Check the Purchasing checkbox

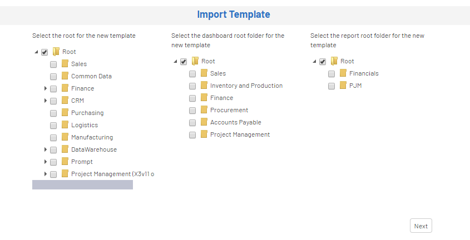point(53,113)
